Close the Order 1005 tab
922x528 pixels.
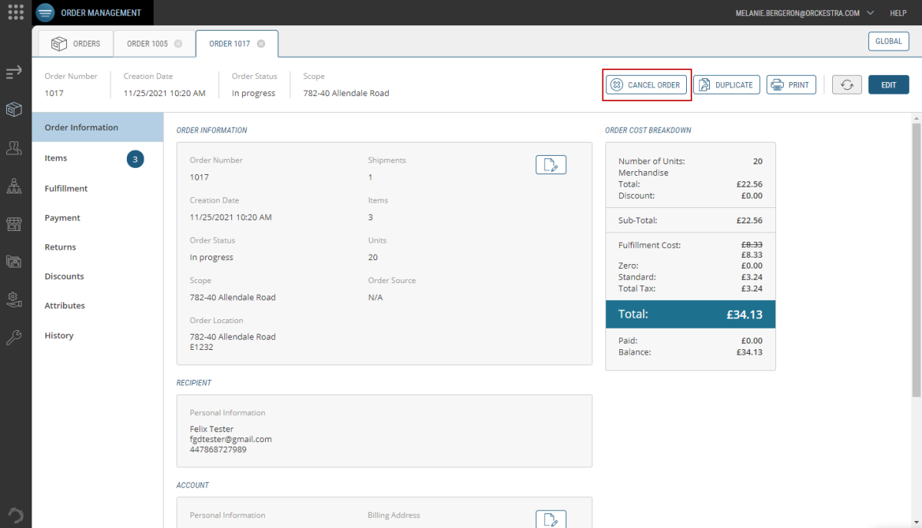click(x=178, y=44)
